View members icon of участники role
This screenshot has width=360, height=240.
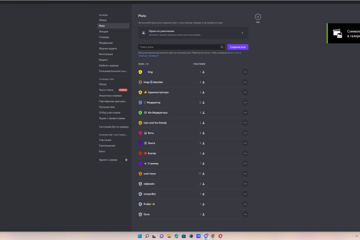[203, 173]
